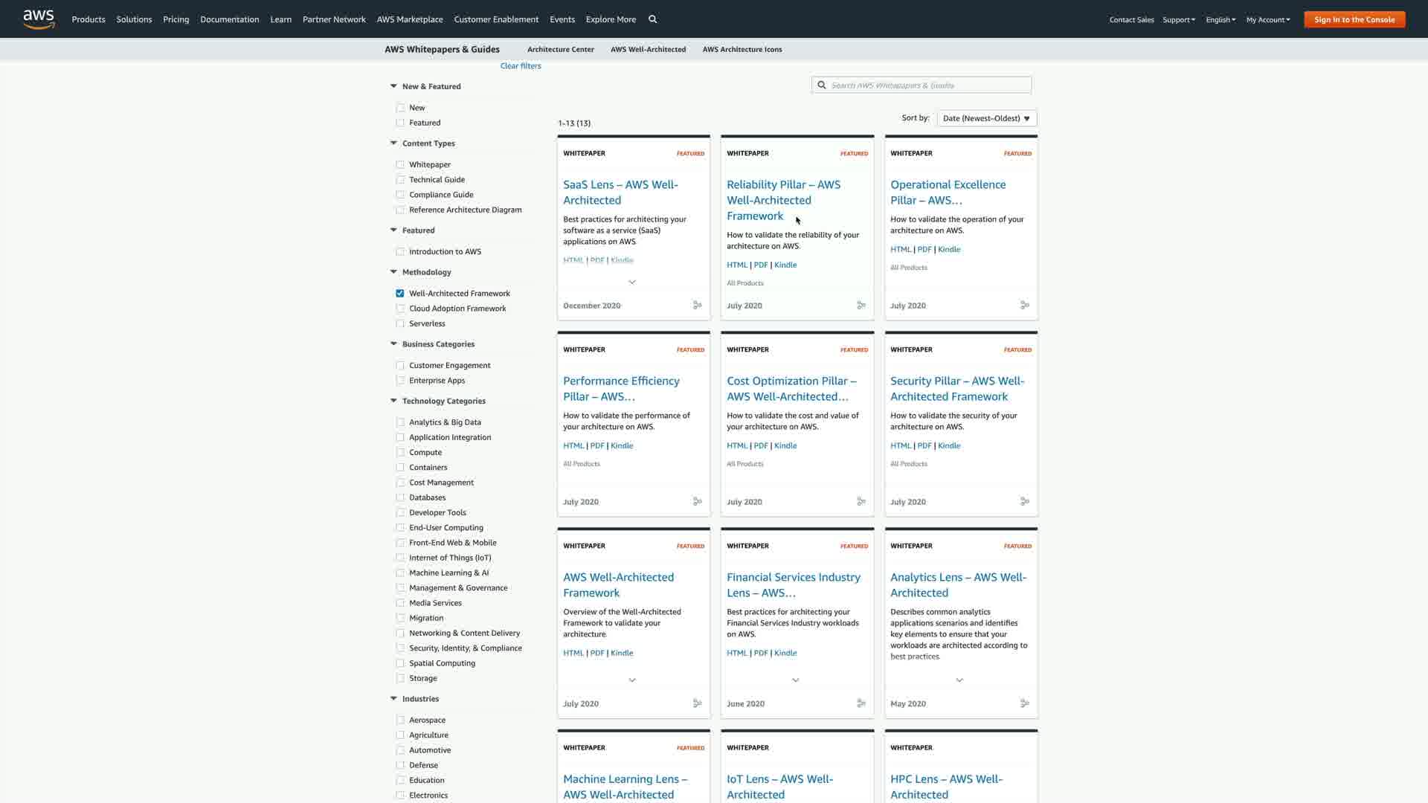1428x803 pixels.
Task: Click share icon on Analytics Lens card
Action: (1025, 703)
